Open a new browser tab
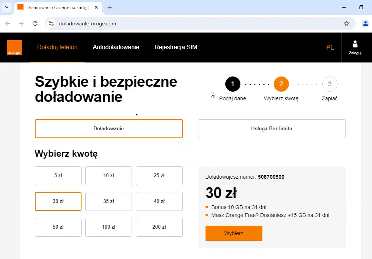The image size is (372, 259). click(x=110, y=7)
